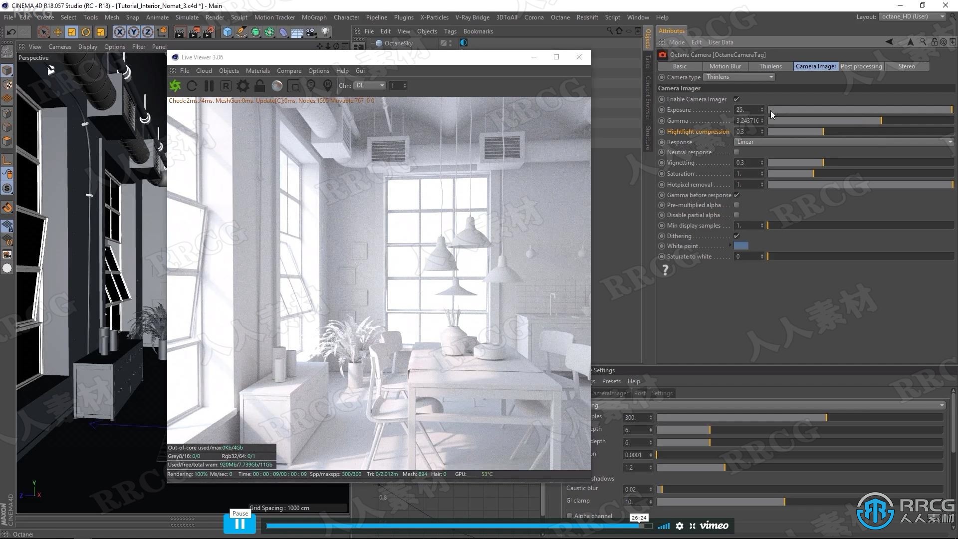Screen dimensions: 958x539
Task: Add a Light object
Action: [x=325, y=32]
